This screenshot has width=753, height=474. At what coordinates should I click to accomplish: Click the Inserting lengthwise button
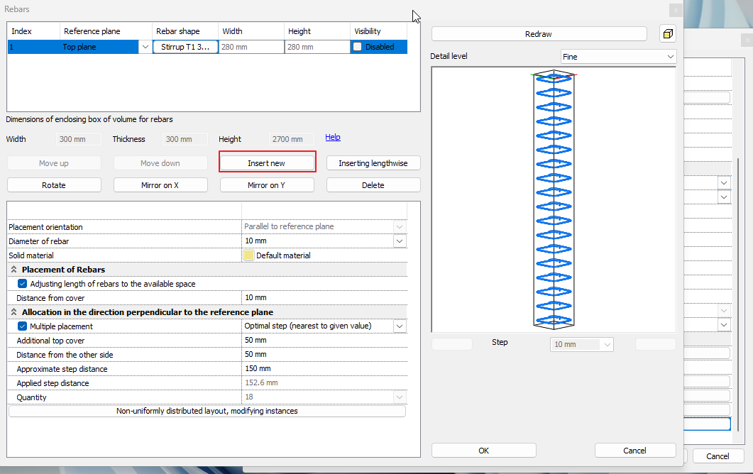pos(373,163)
